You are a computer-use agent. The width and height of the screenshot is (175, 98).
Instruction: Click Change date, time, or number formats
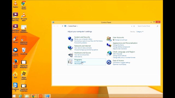(124, 57)
